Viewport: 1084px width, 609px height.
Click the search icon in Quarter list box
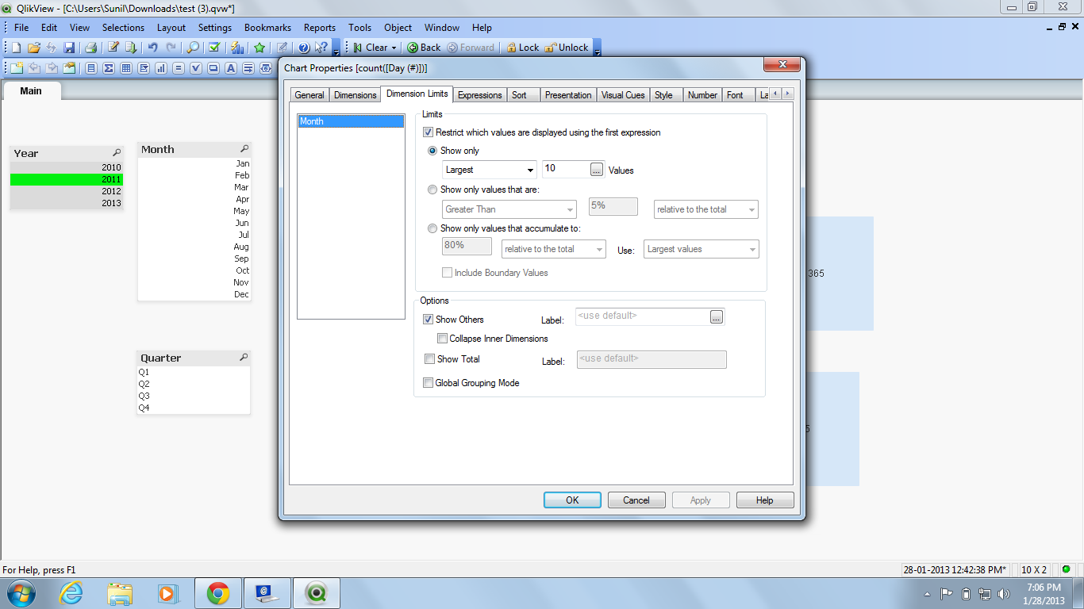click(244, 358)
